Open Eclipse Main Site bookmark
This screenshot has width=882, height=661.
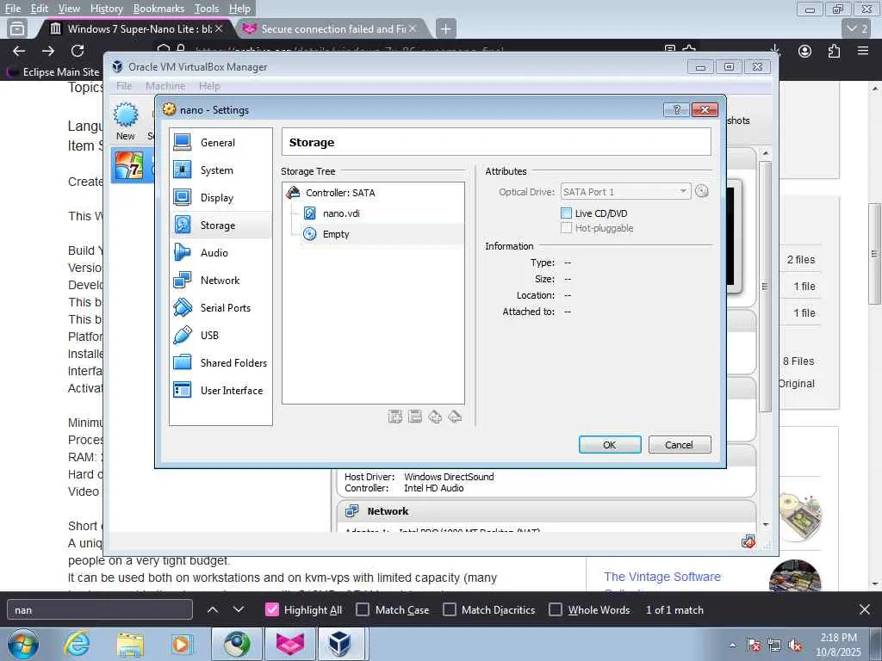click(x=53, y=72)
